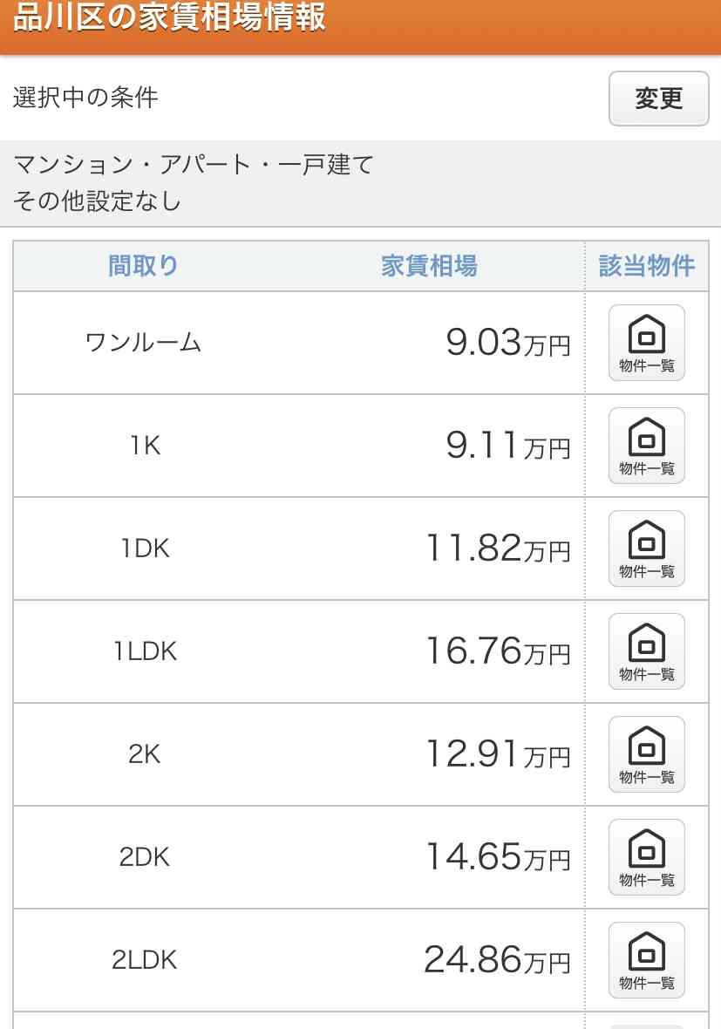721x1029 pixels.
Task: Click the 変更 button
Action: pyautogui.click(x=659, y=99)
